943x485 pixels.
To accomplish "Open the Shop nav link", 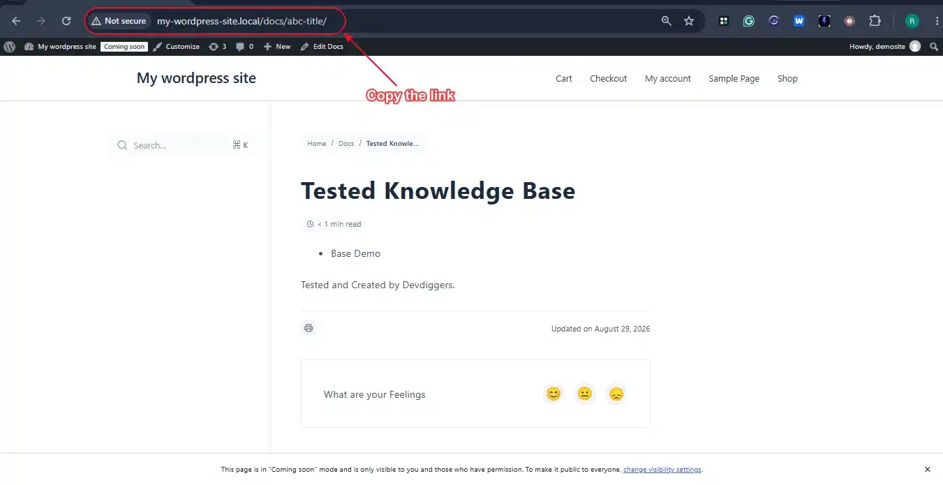I will tap(787, 79).
